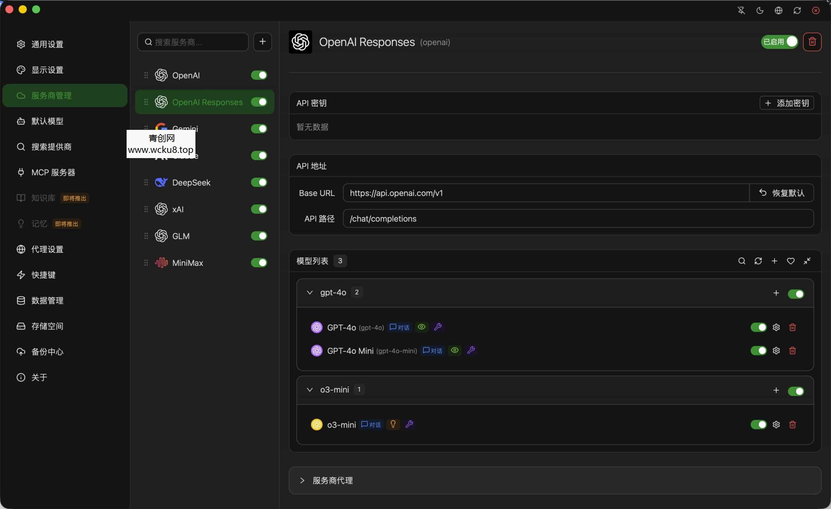Click the globe language icon in title bar
Screen dimensions: 831x509
(x=778, y=10)
